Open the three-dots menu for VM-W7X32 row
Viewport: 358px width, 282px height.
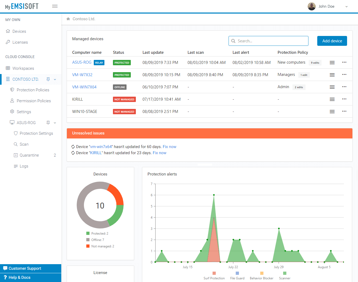[344, 74]
